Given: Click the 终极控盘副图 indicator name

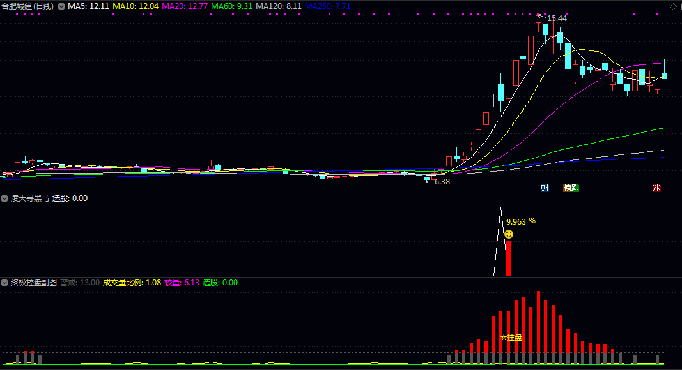Looking at the screenshot, I should coord(33,283).
